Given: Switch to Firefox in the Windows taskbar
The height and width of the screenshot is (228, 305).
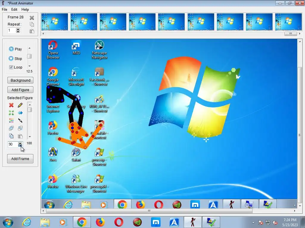Looking at the screenshot, I should (x=100, y=222).
